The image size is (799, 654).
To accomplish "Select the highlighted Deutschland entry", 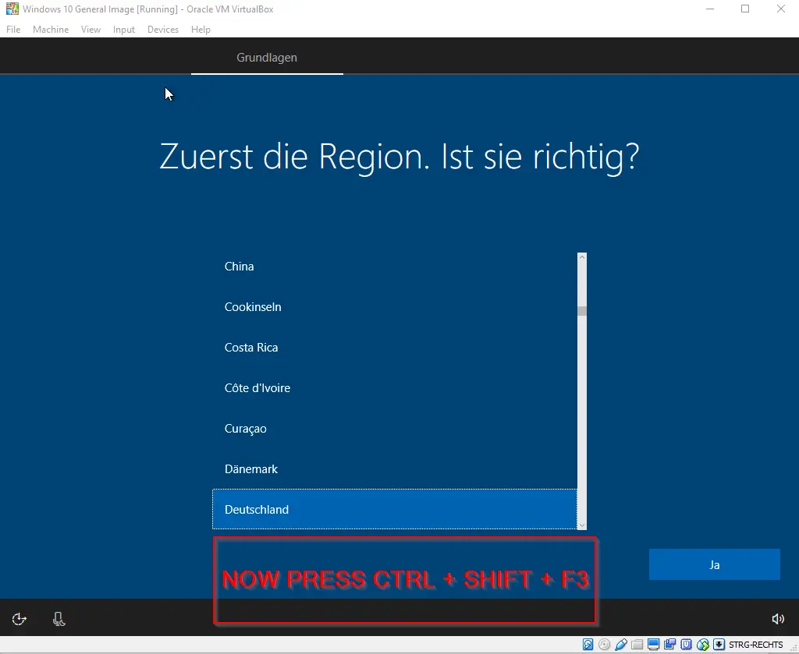I will coord(395,510).
